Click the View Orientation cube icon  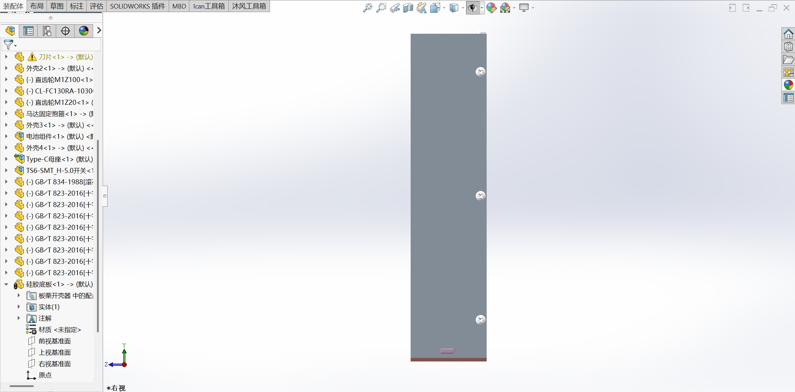click(x=435, y=7)
